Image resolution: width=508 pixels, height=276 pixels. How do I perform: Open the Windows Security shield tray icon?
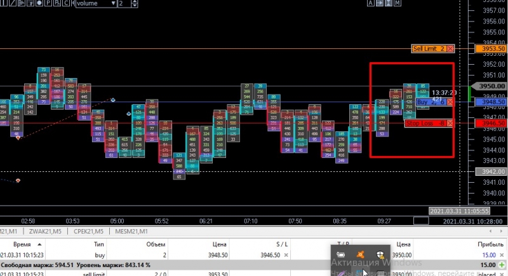point(380,254)
